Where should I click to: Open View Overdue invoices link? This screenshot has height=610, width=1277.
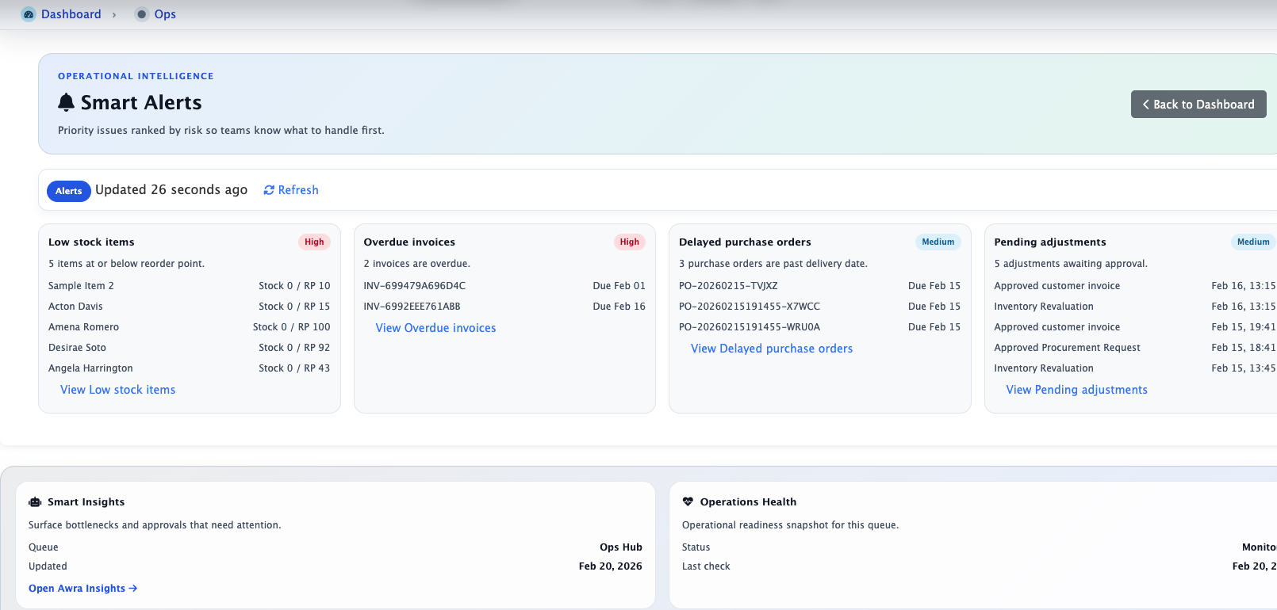[x=435, y=328]
